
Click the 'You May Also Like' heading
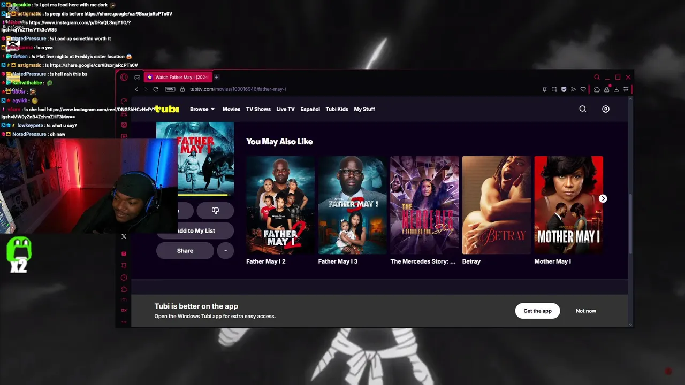pos(279,142)
